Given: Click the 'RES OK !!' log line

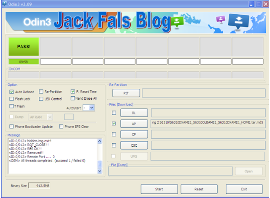Looking at the screenshot, I should 25,149.
